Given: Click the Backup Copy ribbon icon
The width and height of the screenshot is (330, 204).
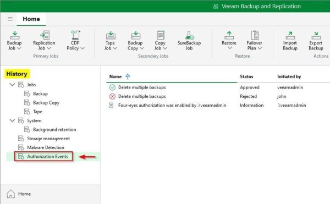Looking at the screenshot, I should pos(136,35).
